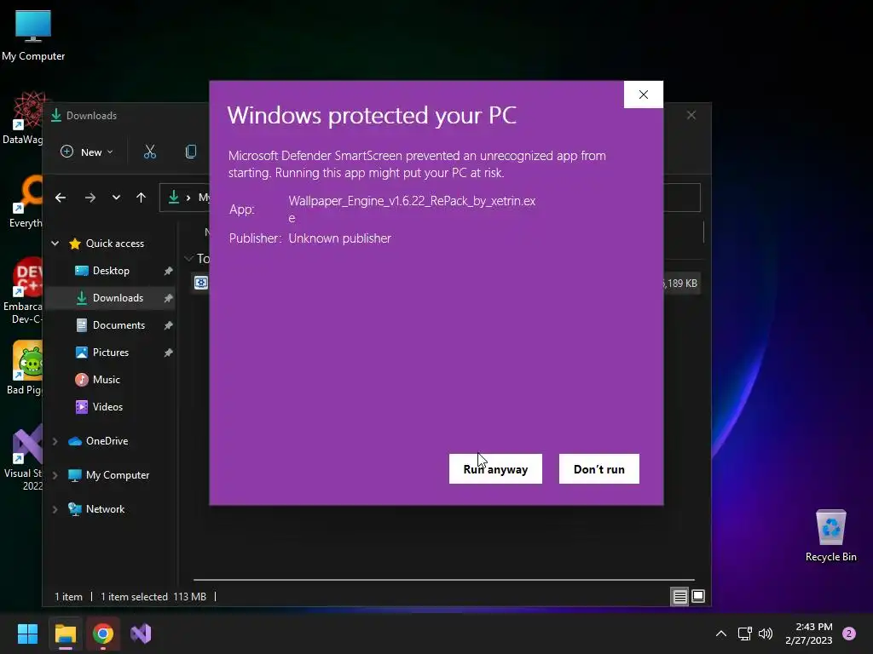The width and height of the screenshot is (873, 654).
Task: Expand My Computer tree node
Action: (55, 475)
